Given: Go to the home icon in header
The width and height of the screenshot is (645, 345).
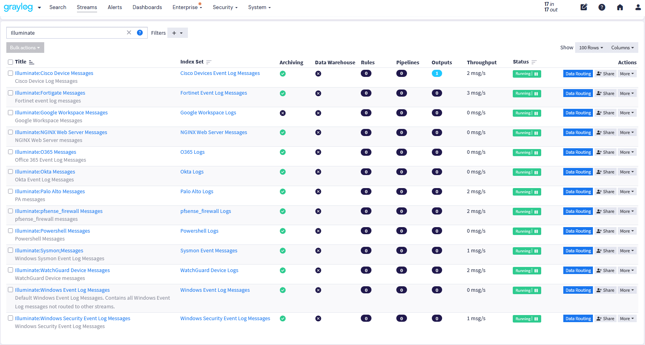Looking at the screenshot, I should (x=620, y=7).
